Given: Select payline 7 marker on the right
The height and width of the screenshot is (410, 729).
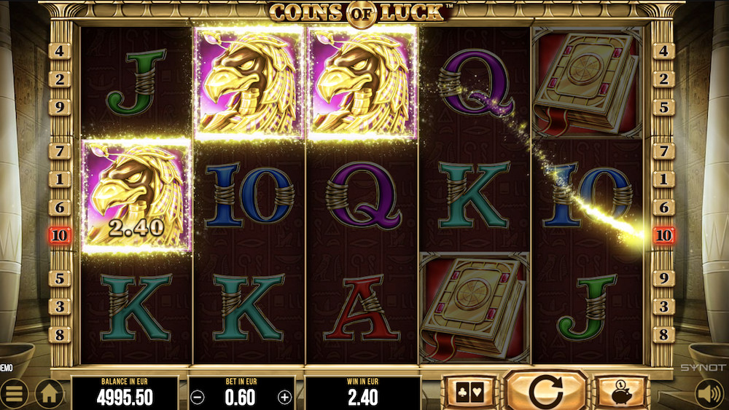Looking at the screenshot, I should tap(664, 151).
